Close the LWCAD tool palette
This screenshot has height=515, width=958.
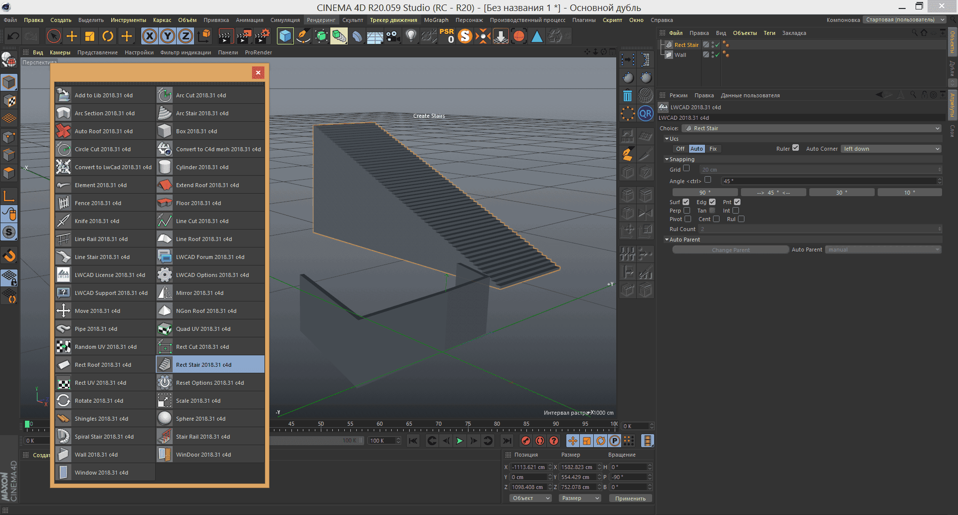pos(258,73)
